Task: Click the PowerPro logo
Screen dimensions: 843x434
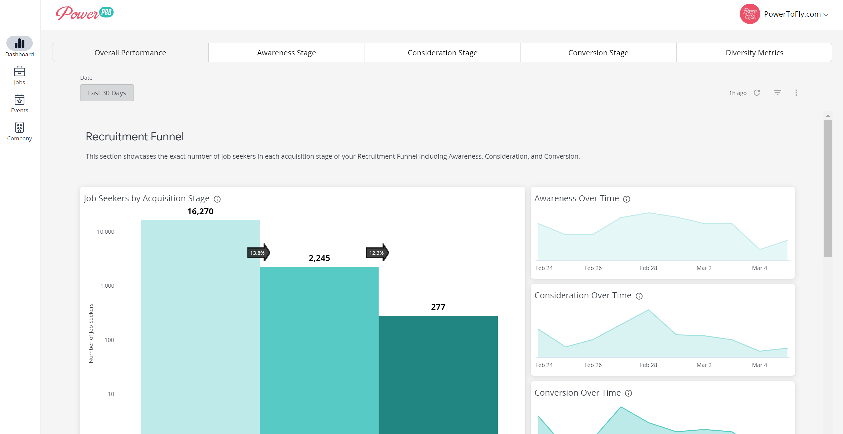Action: 84,13
